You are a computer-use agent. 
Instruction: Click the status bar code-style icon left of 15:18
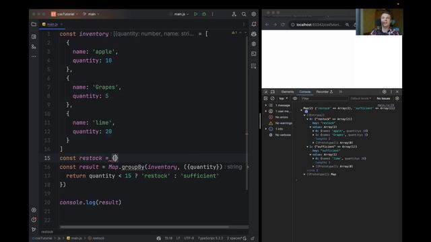pyautogui.click(x=159, y=239)
